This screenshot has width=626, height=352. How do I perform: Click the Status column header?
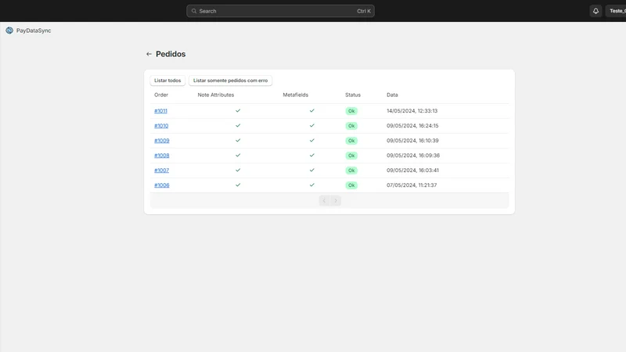353,95
